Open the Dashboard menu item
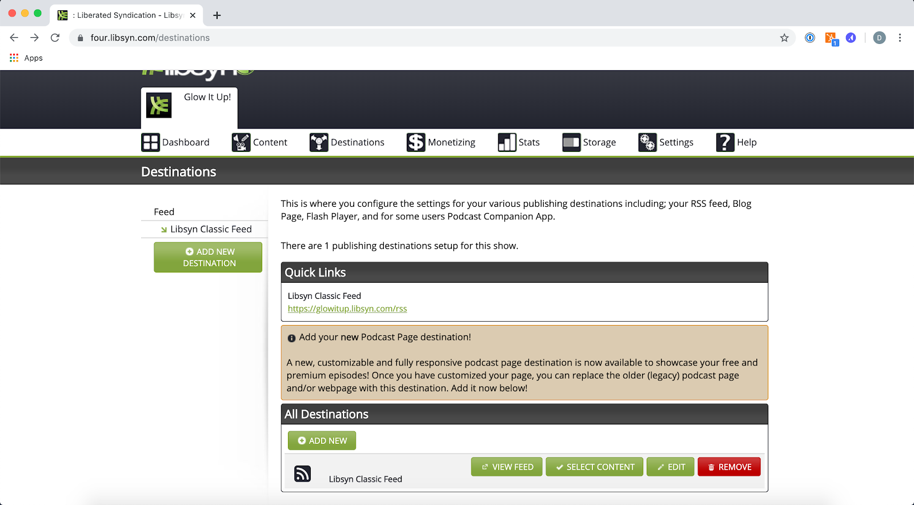914x505 pixels. (175, 142)
